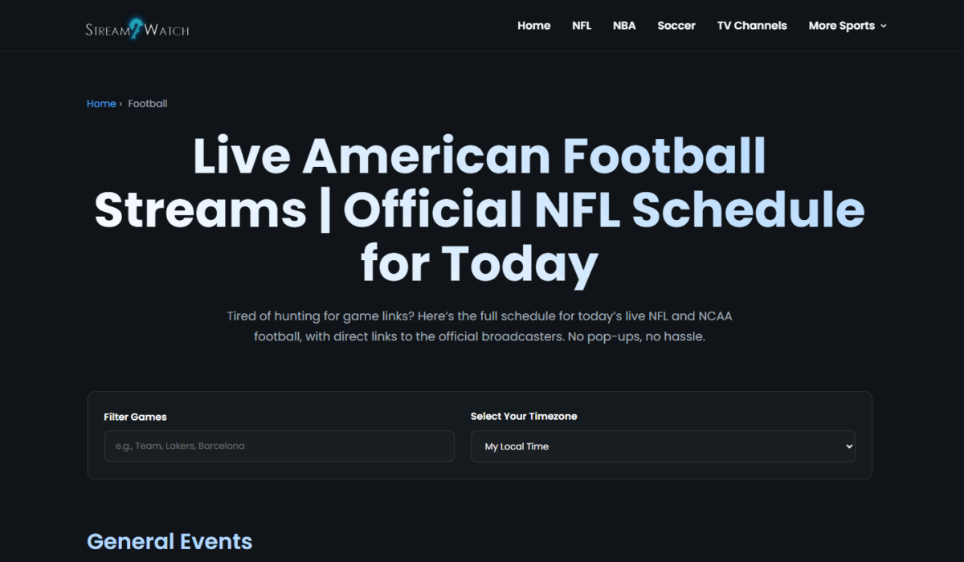Click the Live American Football Streams heading
Viewport: 964px width, 562px height.
pos(480,210)
